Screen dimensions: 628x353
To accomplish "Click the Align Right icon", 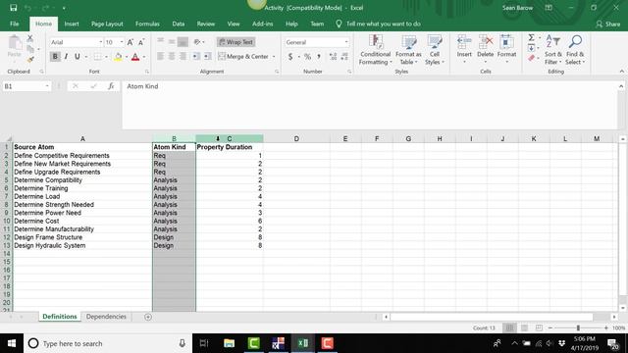I will click(x=183, y=57).
